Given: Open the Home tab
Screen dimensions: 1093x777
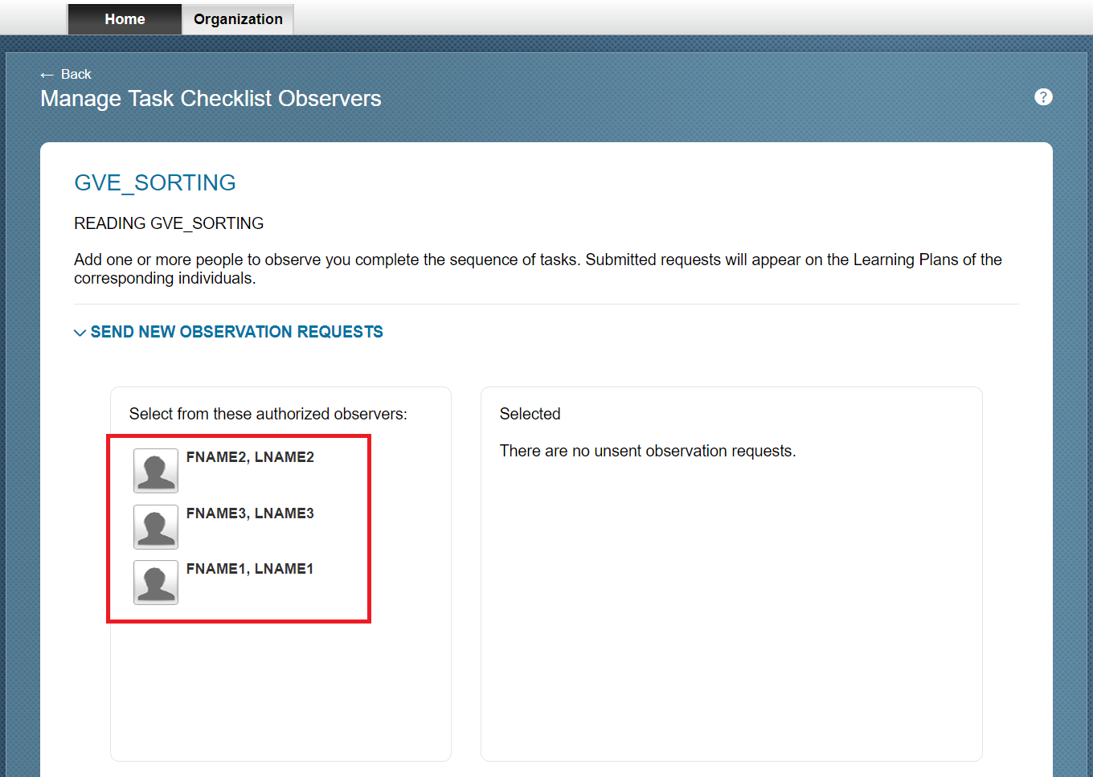Looking at the screenshot, I should click(125, 19).
